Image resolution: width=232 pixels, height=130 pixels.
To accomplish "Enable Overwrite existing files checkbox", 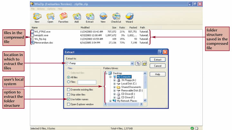I will click(68, 90).
